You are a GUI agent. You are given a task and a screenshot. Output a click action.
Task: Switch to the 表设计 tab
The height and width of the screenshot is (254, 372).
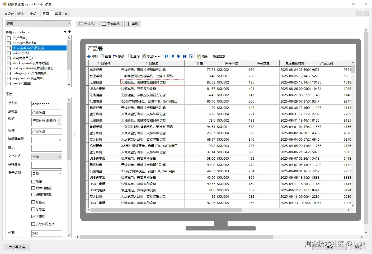coord(9,14)
